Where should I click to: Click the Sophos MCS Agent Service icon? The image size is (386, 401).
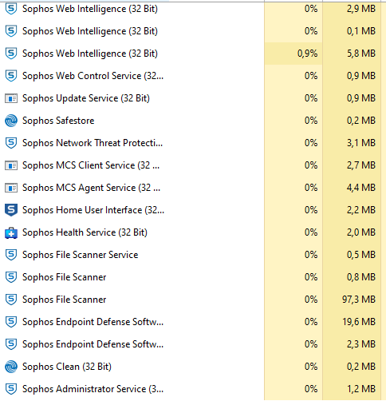point(11,188)
